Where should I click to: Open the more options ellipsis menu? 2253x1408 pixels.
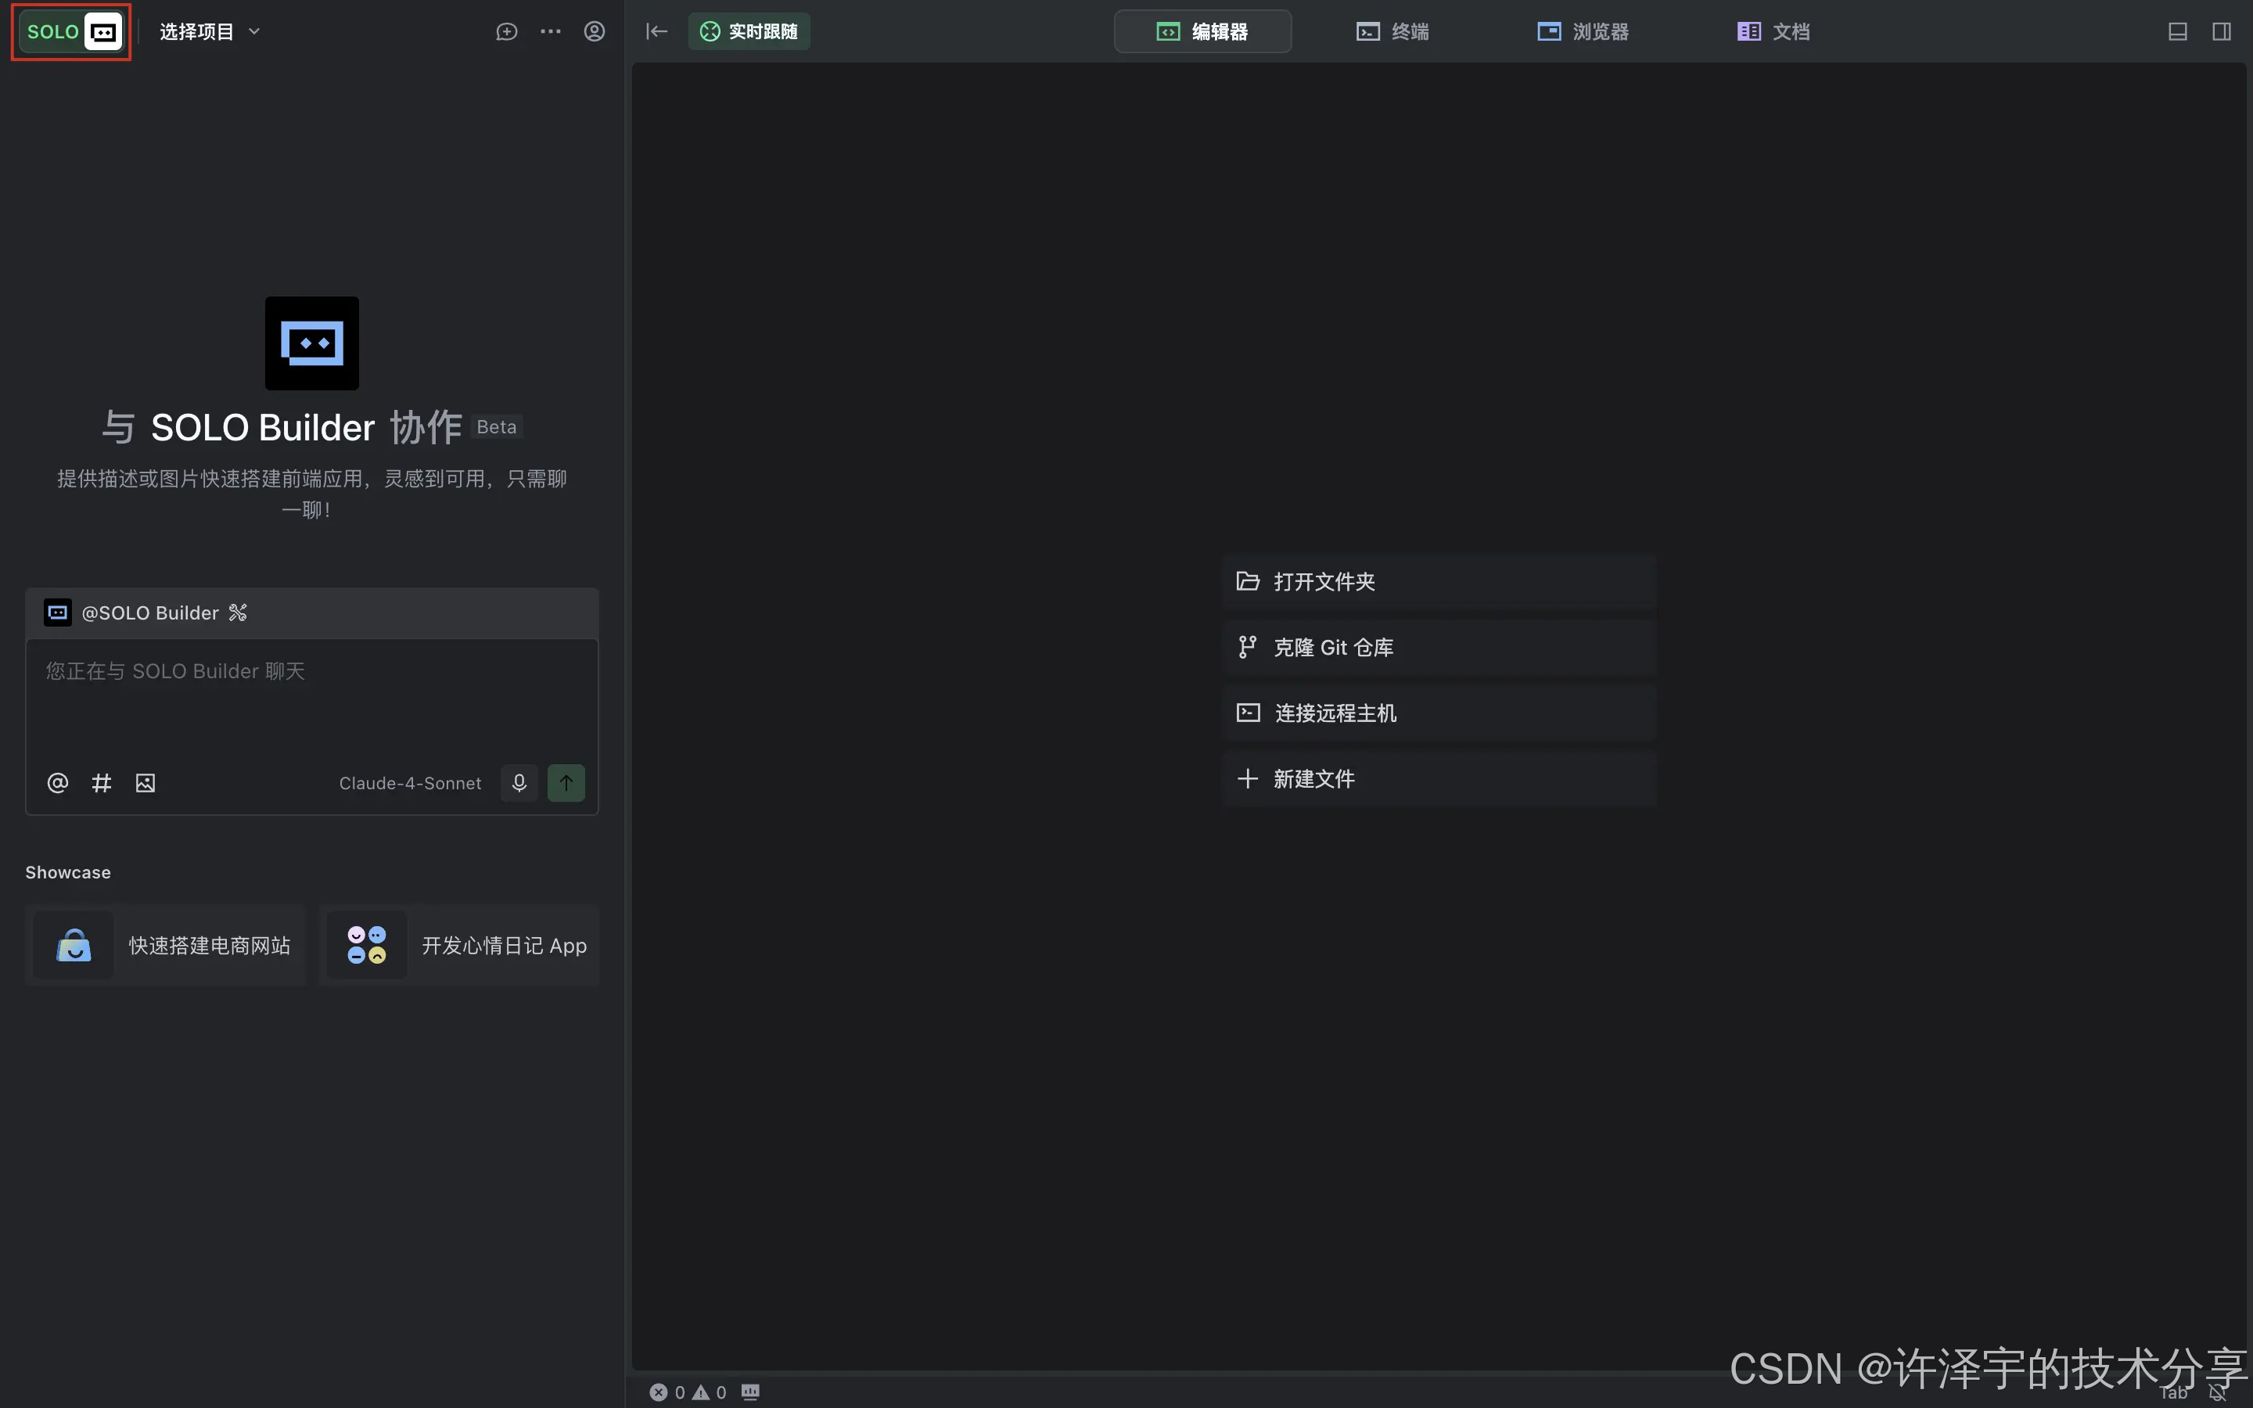point(549,31)
